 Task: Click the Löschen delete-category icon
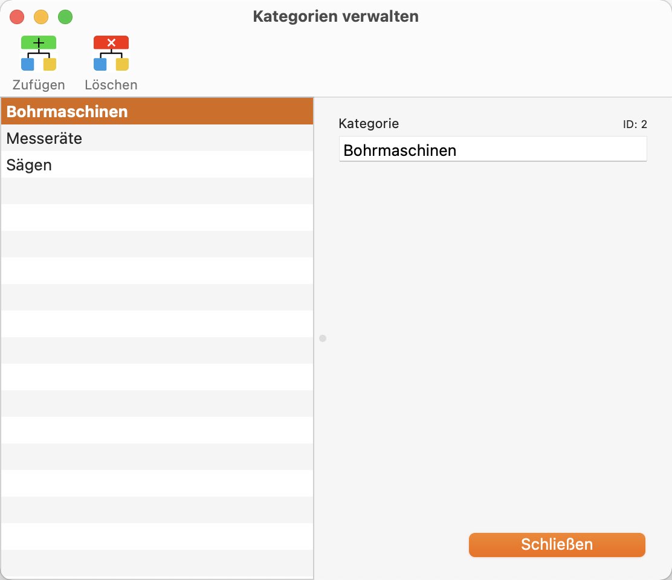pyautogui.click(x=111, y=53)
